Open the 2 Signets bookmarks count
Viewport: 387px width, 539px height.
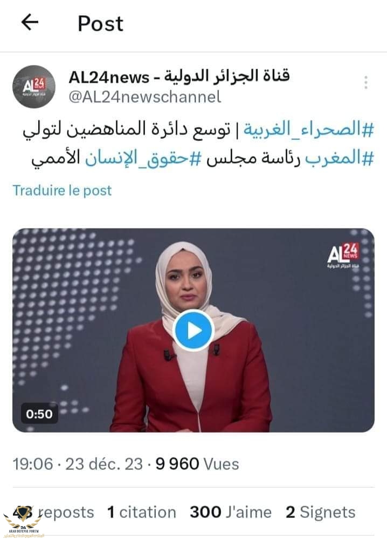tap(321, 512)
